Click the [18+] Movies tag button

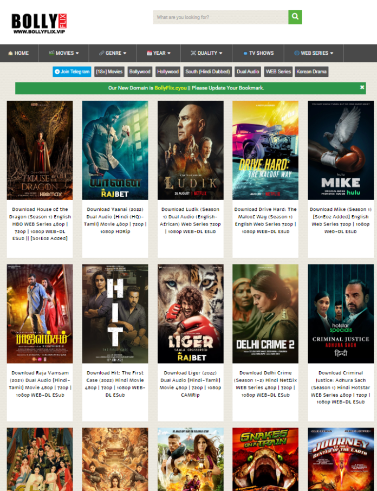[109, 72]
